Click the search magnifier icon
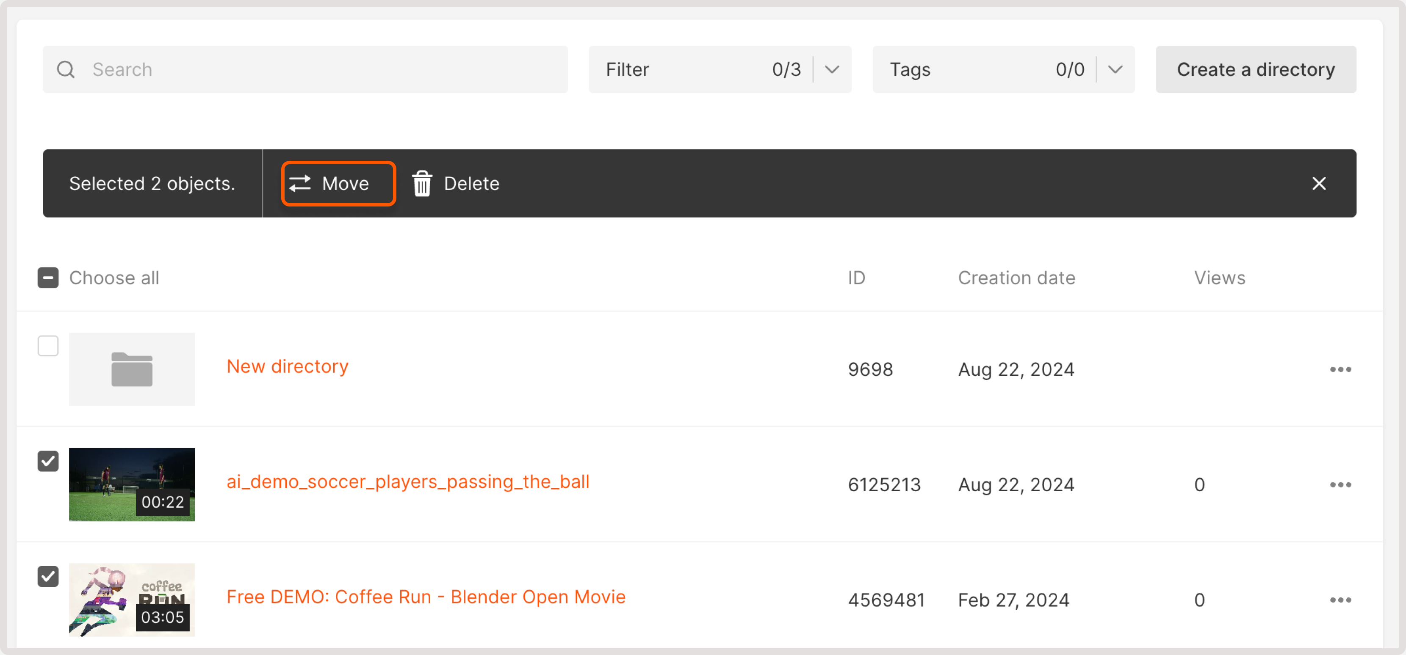1406x655 pixels. pyautogui.click(x=66, y=69)
